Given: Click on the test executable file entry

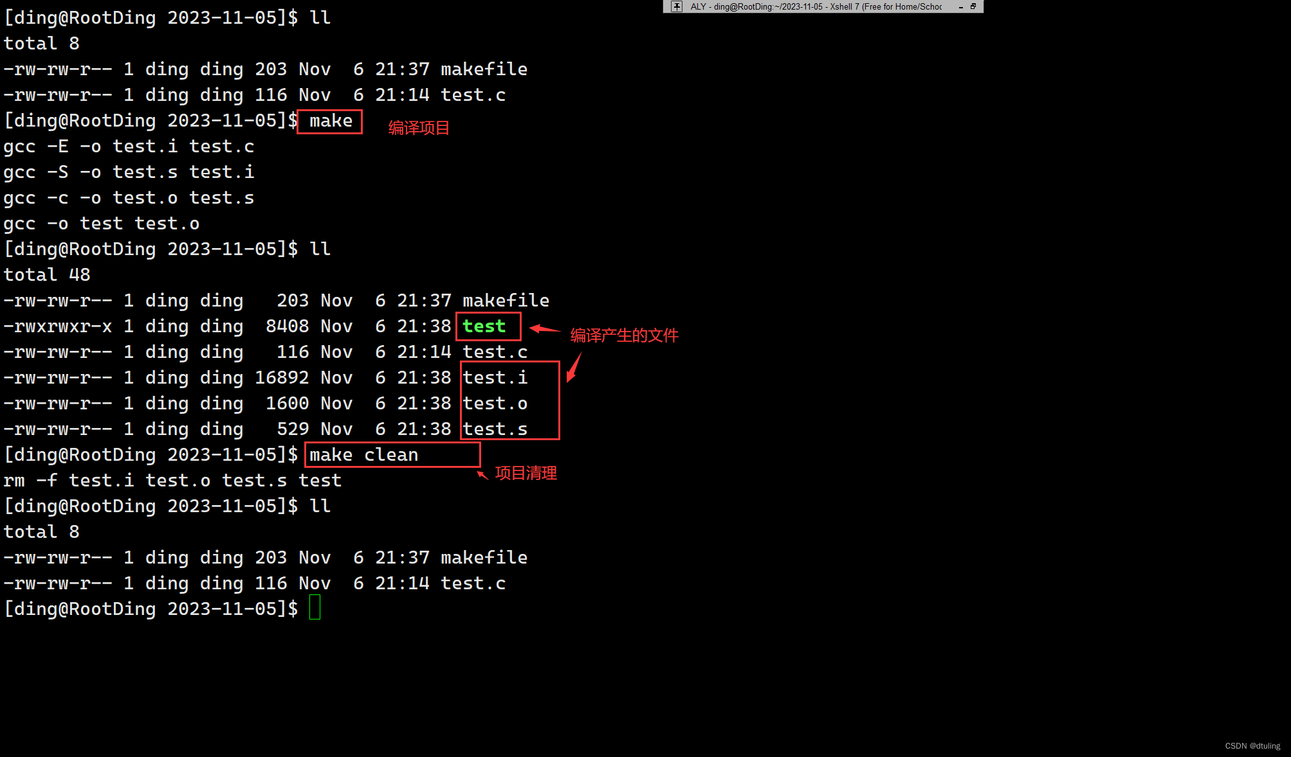Looking at the screenshot, I should pyautogui.click(x=484, y=325).
